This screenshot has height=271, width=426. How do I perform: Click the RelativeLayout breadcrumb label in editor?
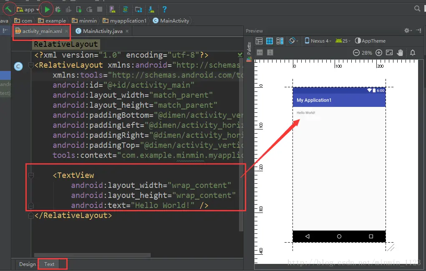pyautogui.click(x=66, y=44)
